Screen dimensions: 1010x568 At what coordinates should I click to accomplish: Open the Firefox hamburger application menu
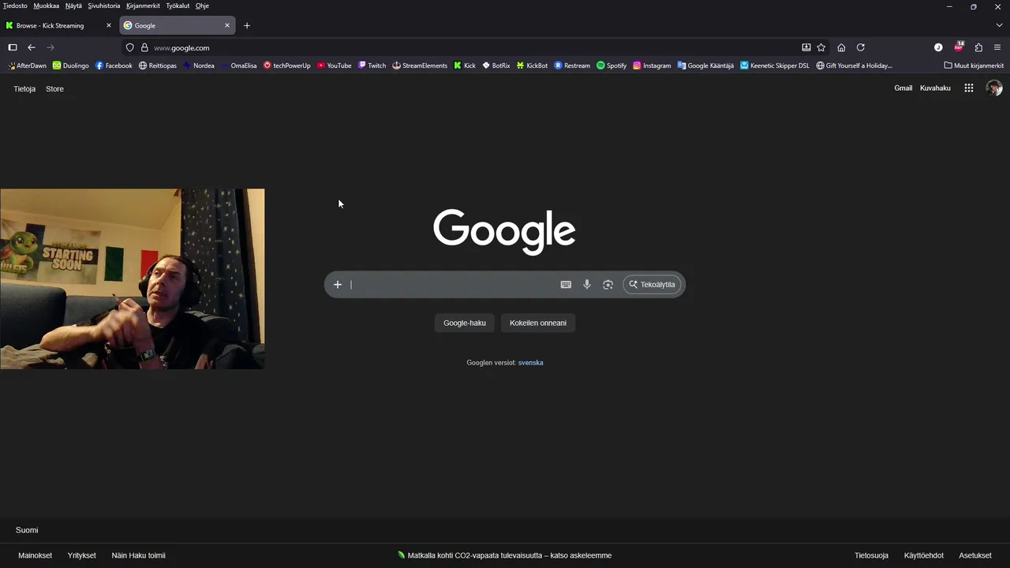(997, 47)
